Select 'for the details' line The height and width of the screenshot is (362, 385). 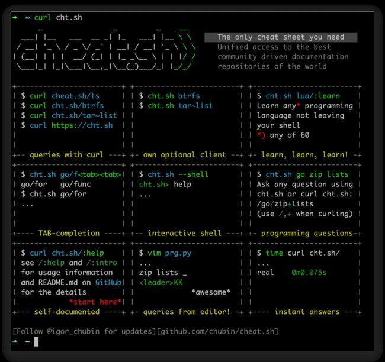click(x=53, y=292)
